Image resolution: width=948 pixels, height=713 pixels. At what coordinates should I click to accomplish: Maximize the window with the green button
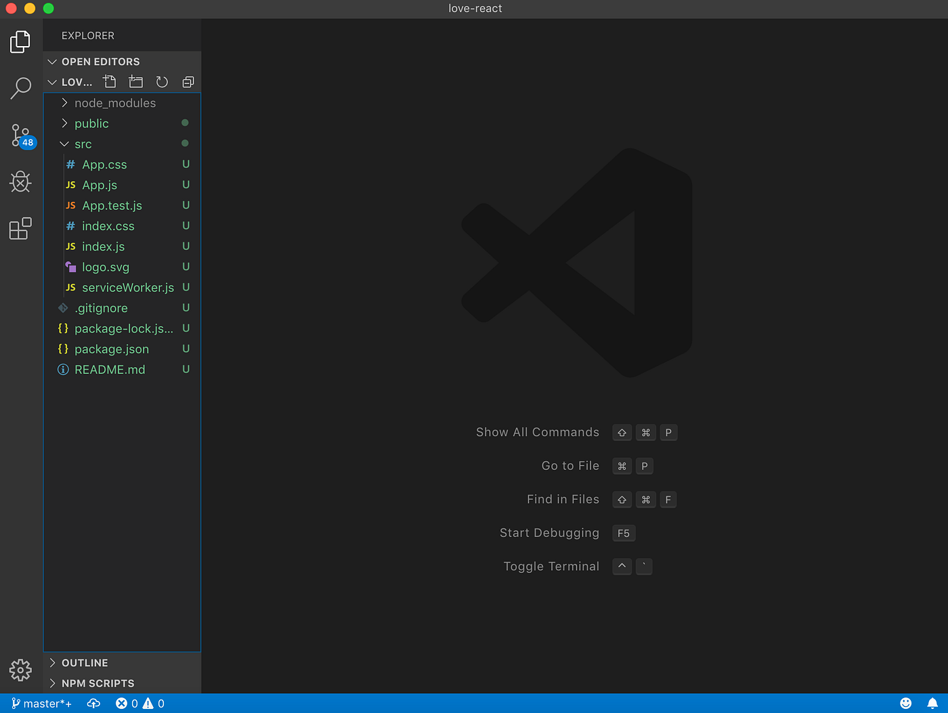(48, 8)
